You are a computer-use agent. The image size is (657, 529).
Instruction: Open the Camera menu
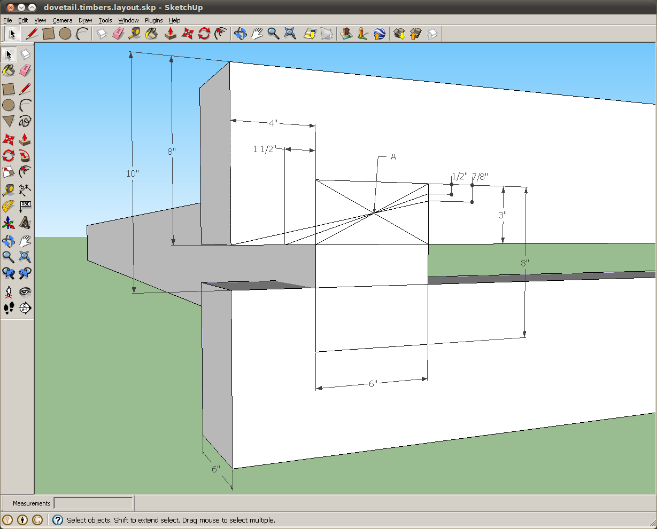click(x=63, y=20)
